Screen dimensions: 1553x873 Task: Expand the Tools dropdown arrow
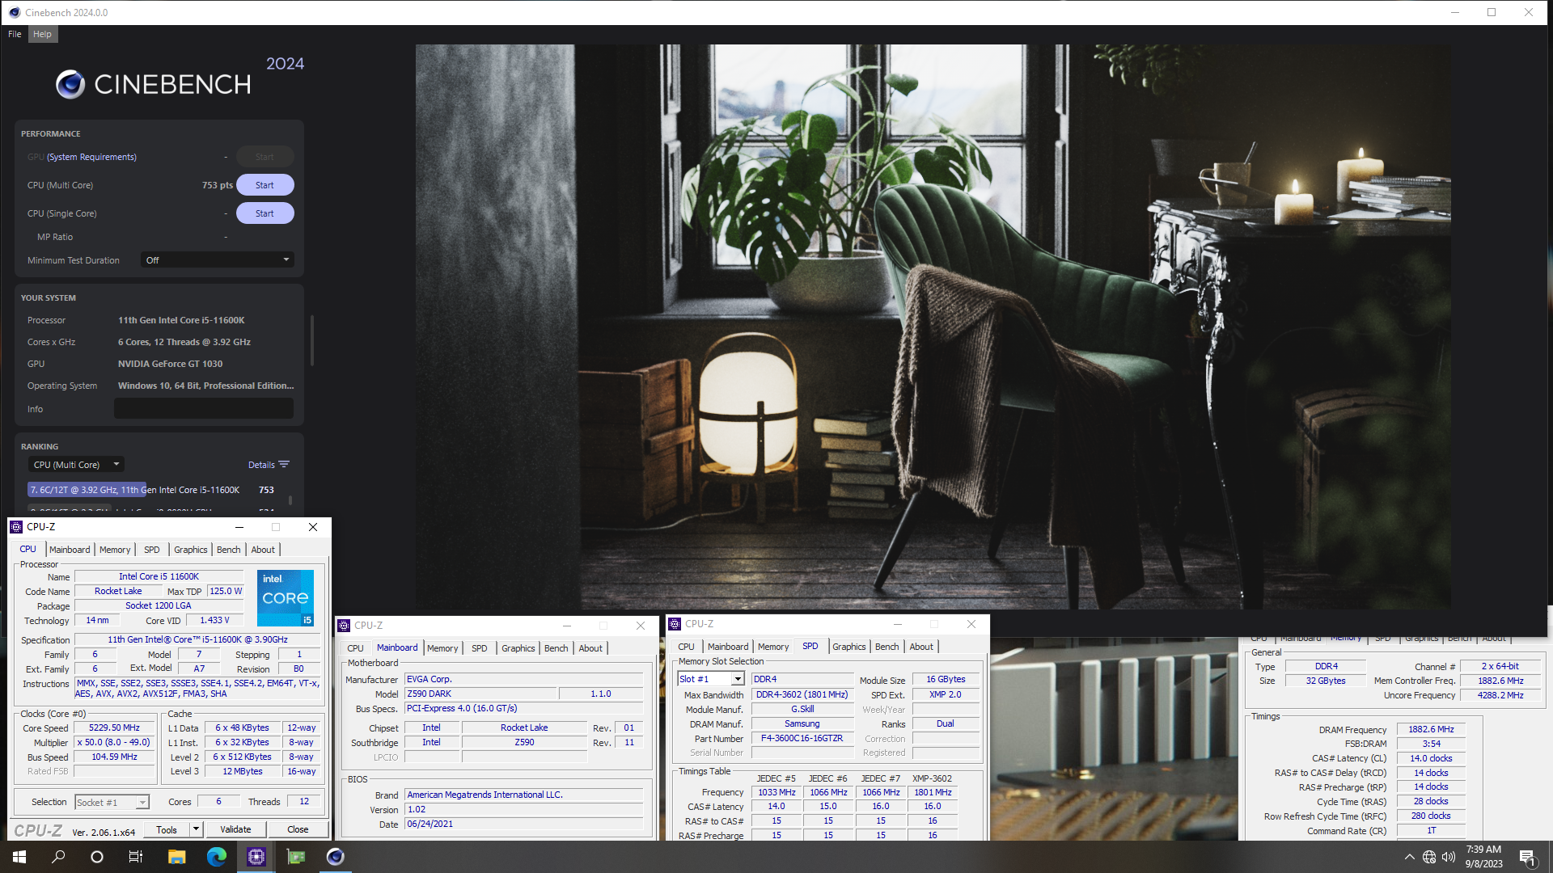click(196, 829)
